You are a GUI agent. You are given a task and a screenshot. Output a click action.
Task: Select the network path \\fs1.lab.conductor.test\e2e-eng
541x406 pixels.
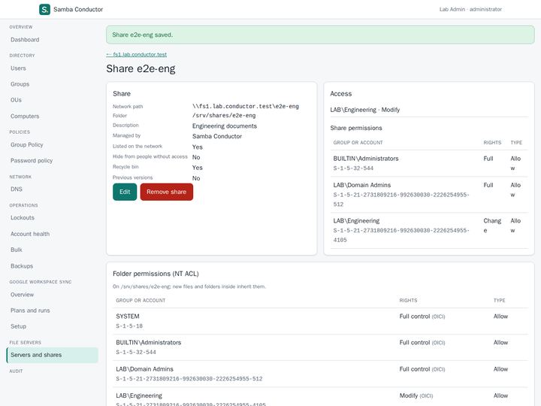pos(246,106)
